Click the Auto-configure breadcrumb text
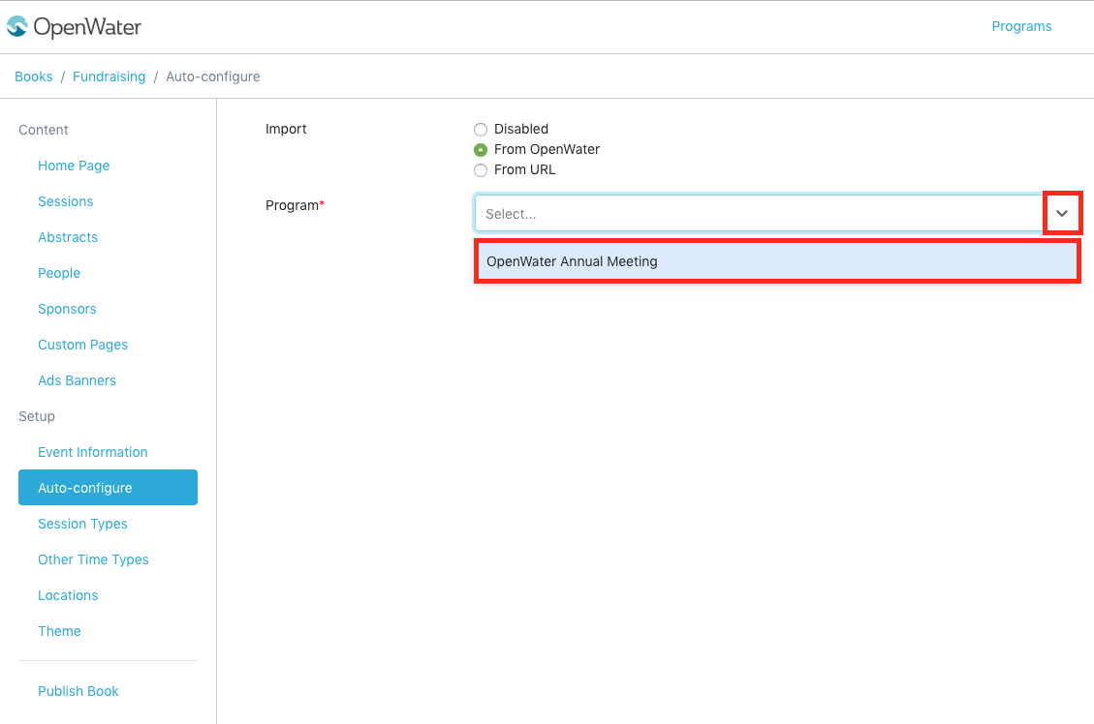Screen dimensions: 1094x724 [x=213, y=76]
